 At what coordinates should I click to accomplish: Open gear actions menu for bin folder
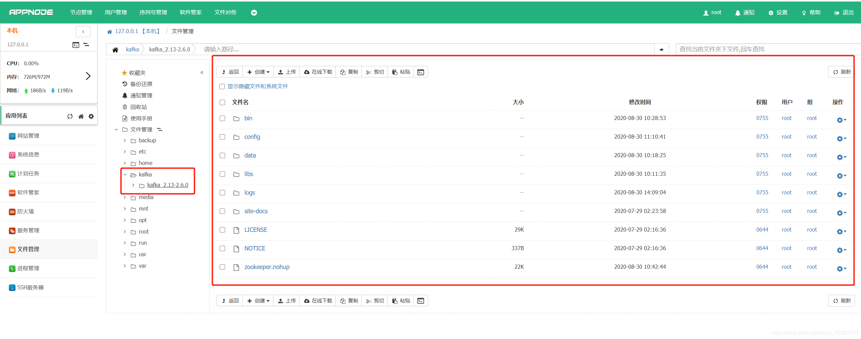[x=841, y=120]
